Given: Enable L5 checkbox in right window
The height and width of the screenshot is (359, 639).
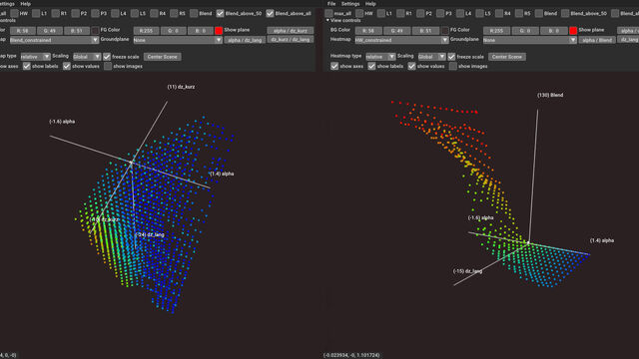Looking at the screenshot, I should click(x=479, y=13).
